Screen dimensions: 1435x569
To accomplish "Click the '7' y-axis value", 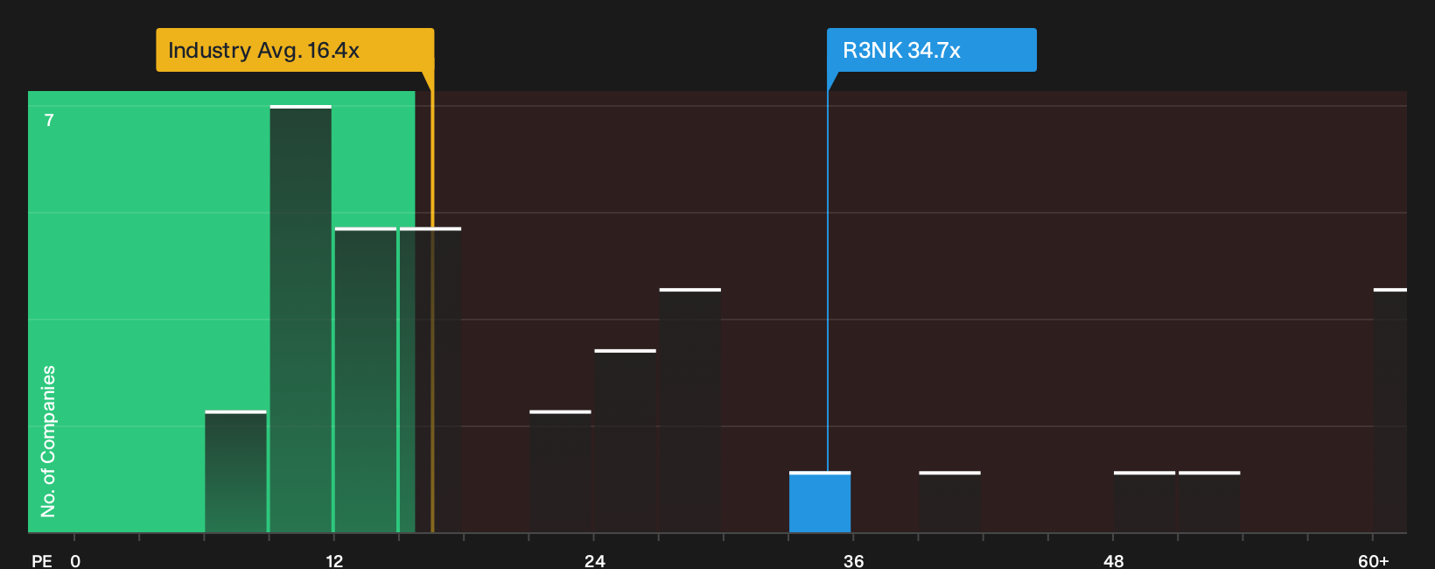I will point(49,121).
